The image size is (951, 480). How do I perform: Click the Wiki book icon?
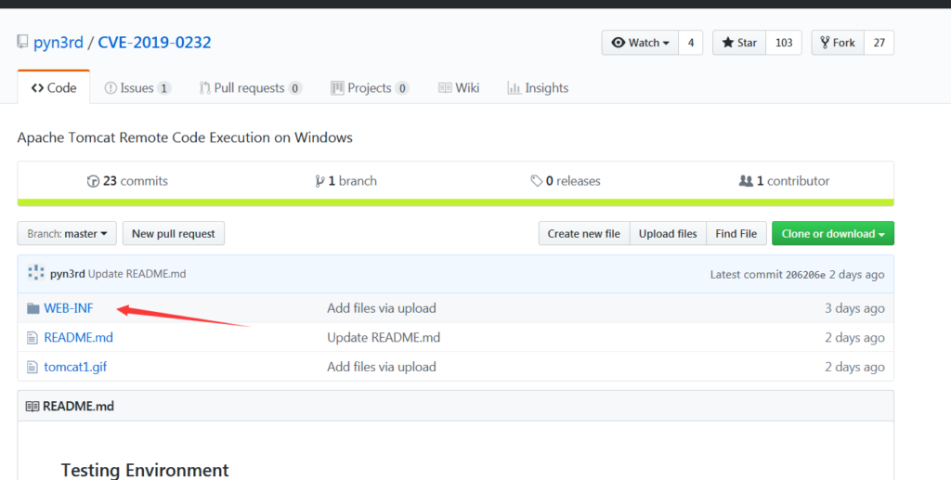point(445,88)
